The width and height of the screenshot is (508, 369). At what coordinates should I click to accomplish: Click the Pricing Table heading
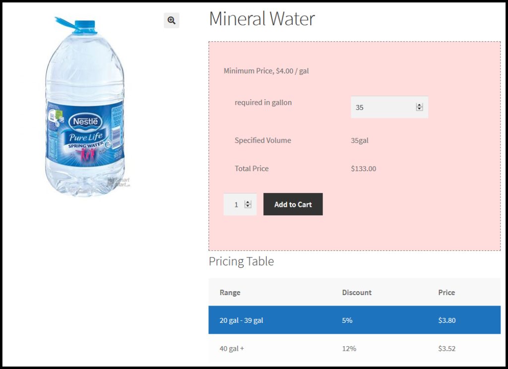point(241,261)
